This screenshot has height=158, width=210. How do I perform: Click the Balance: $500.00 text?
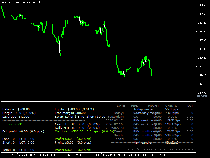[x=16, y=109]
